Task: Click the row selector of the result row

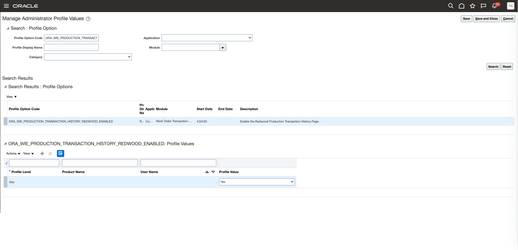Action: [6, 121]
